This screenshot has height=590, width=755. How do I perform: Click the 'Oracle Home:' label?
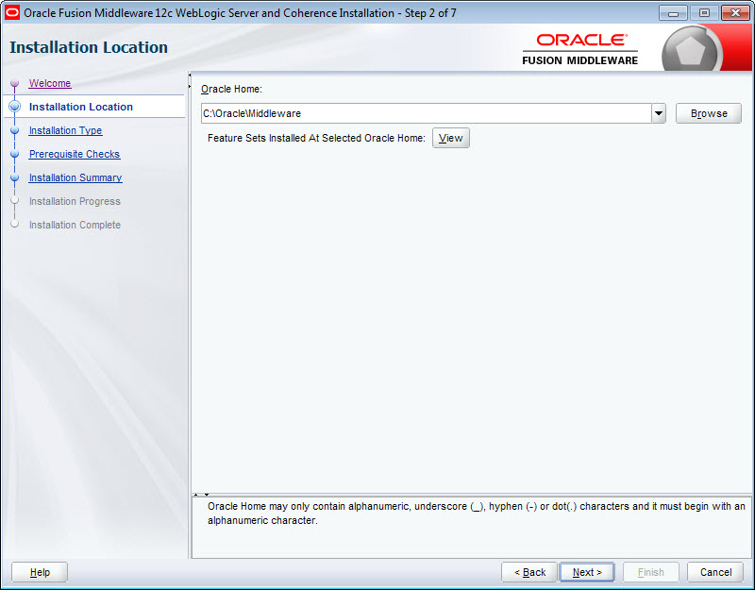(x=231, y=89)
